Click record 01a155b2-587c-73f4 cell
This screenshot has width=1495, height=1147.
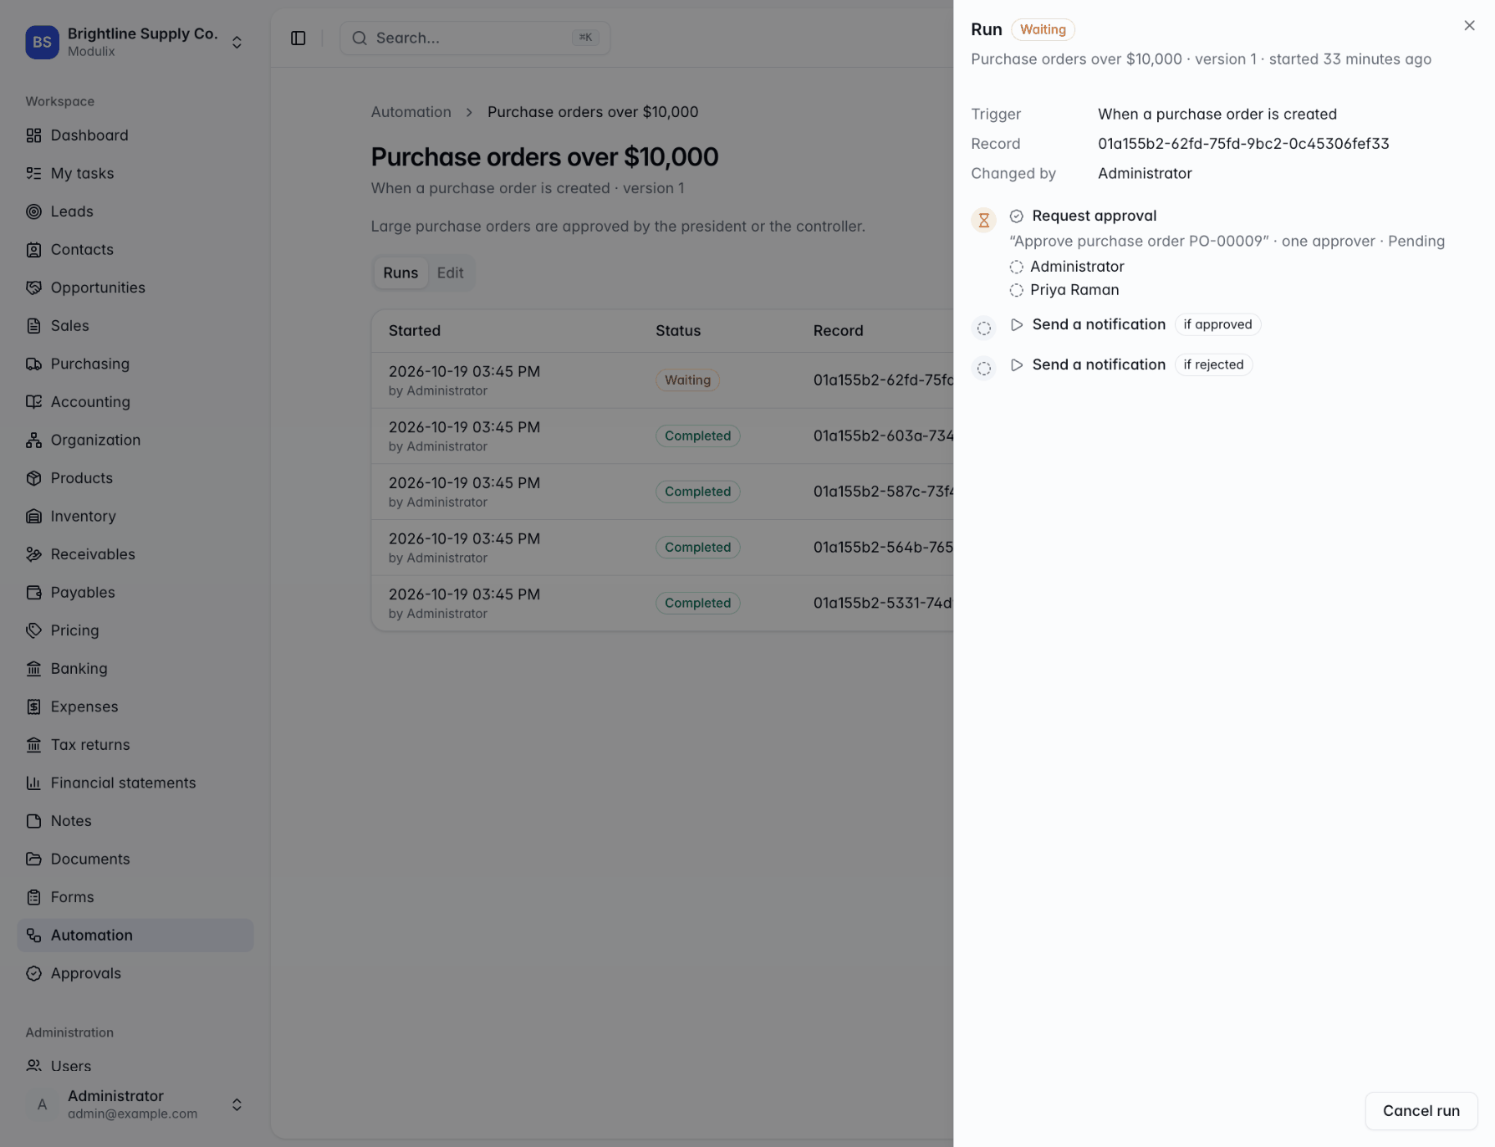tap(883, 492)
